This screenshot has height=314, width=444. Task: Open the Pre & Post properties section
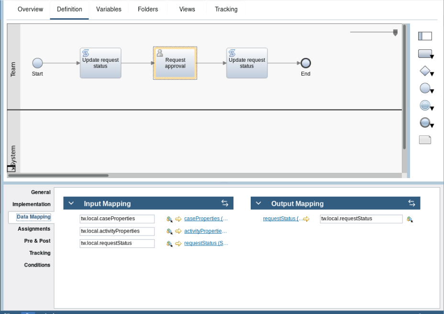coord(37,241)
